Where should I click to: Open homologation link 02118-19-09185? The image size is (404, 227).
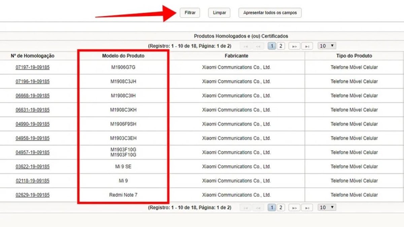33,180
